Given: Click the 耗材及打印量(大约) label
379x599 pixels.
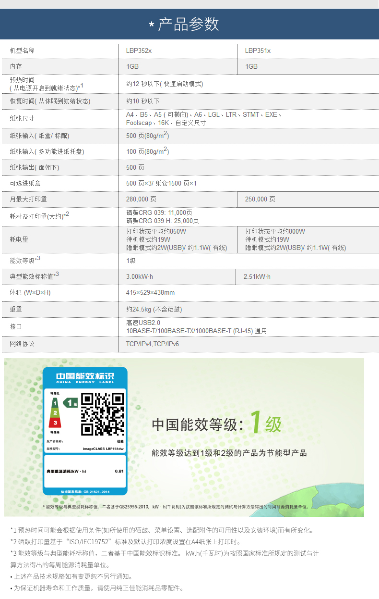Looking at the screenshot, I should tap(39, 216).
